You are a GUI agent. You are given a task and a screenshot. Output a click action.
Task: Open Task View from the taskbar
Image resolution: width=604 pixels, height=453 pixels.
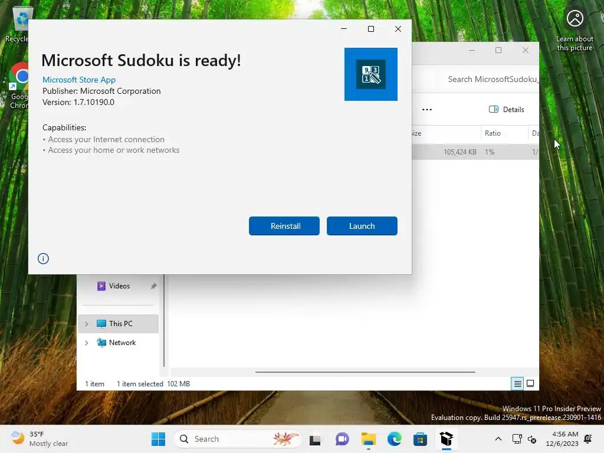[315, 439]
